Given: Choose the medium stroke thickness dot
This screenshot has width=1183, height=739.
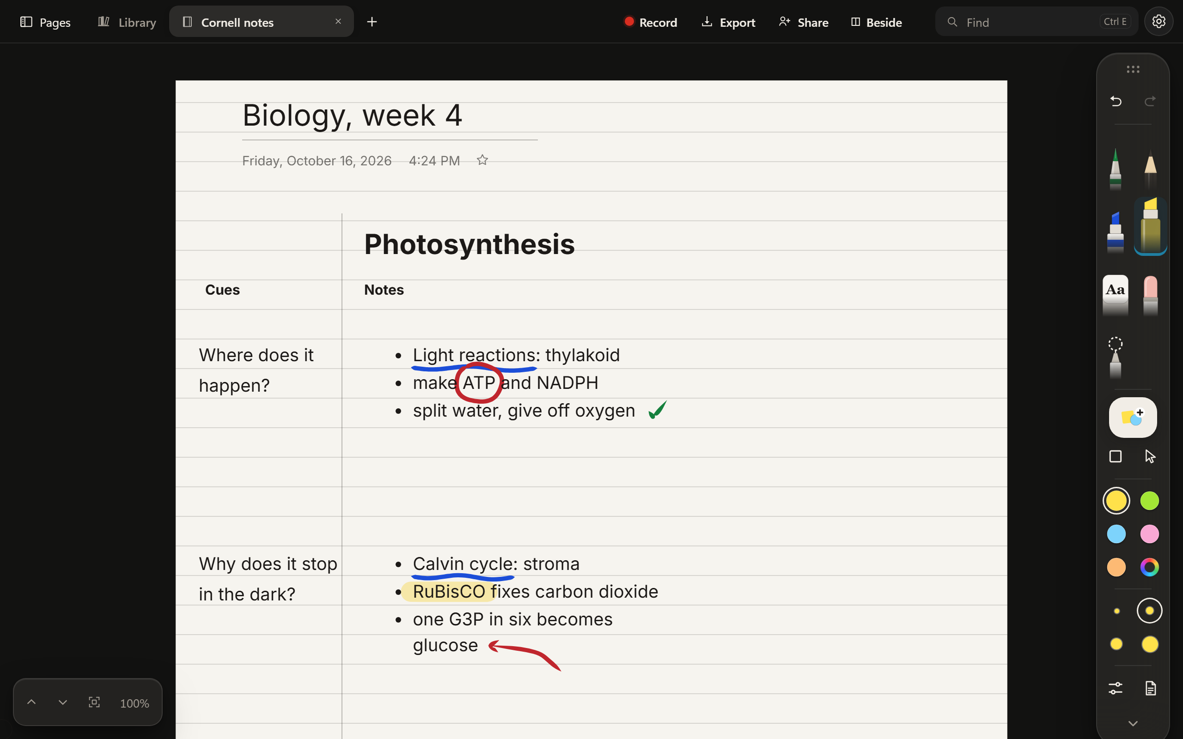Looking at the screenshot, I should [x=1116, y=644].
